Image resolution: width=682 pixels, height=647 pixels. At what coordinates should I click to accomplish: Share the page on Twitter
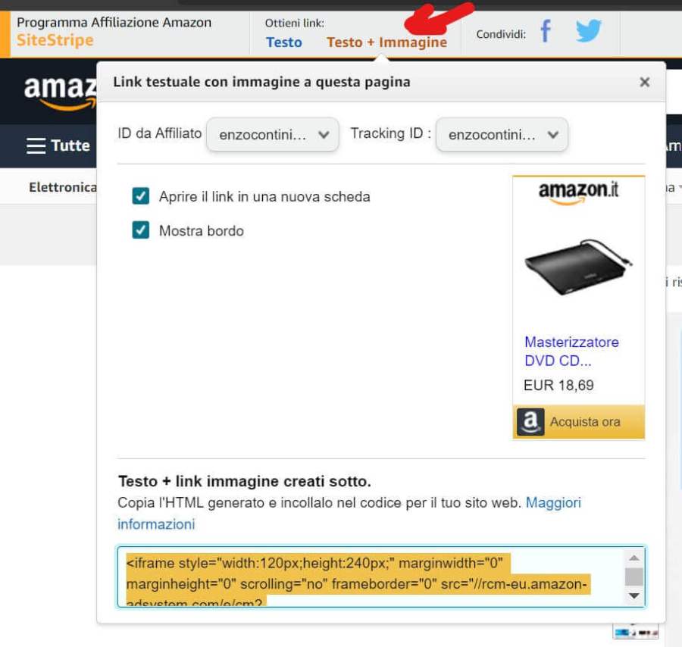(x=589, y=30)
